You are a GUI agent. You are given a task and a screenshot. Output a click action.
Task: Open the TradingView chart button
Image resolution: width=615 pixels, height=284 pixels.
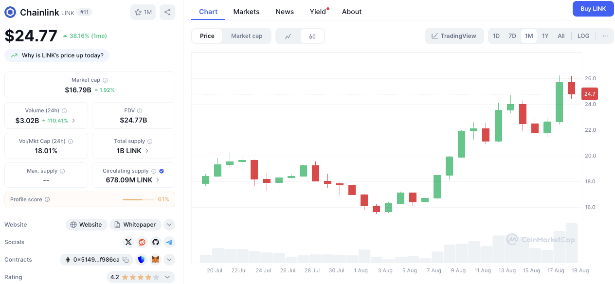click(454, 36)
